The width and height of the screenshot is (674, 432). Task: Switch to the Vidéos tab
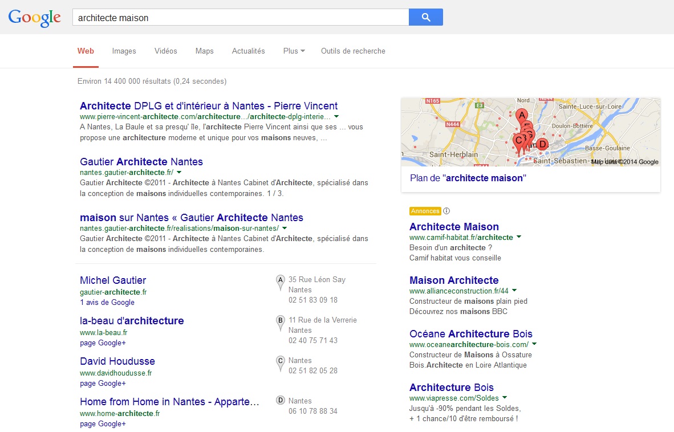pos(165,51)
